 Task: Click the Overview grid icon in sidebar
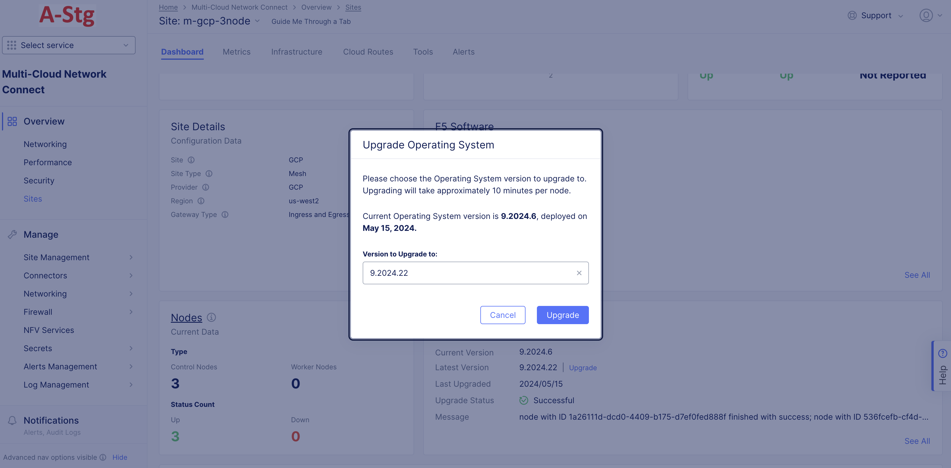point(12,121)
